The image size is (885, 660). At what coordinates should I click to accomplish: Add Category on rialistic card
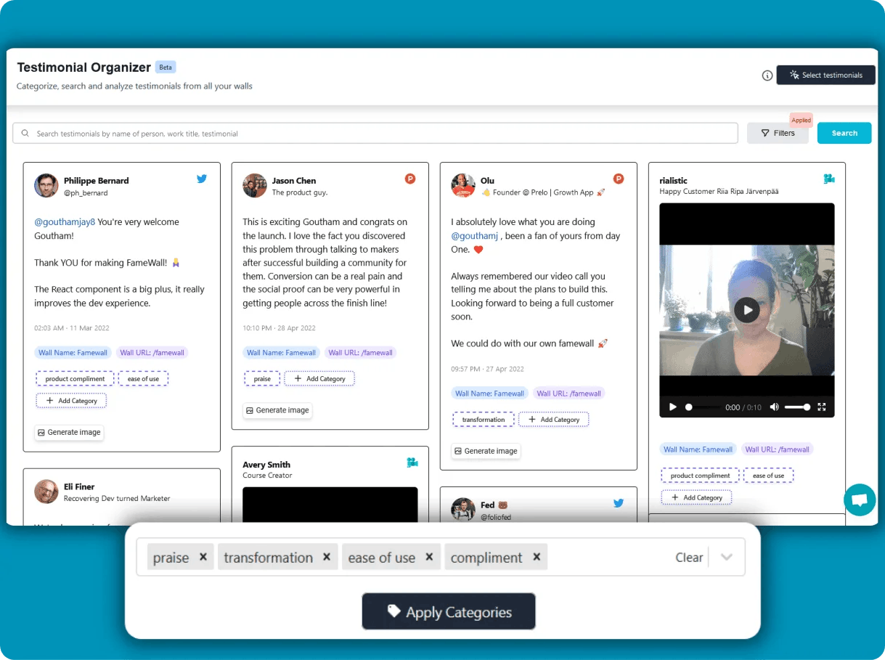696,497
